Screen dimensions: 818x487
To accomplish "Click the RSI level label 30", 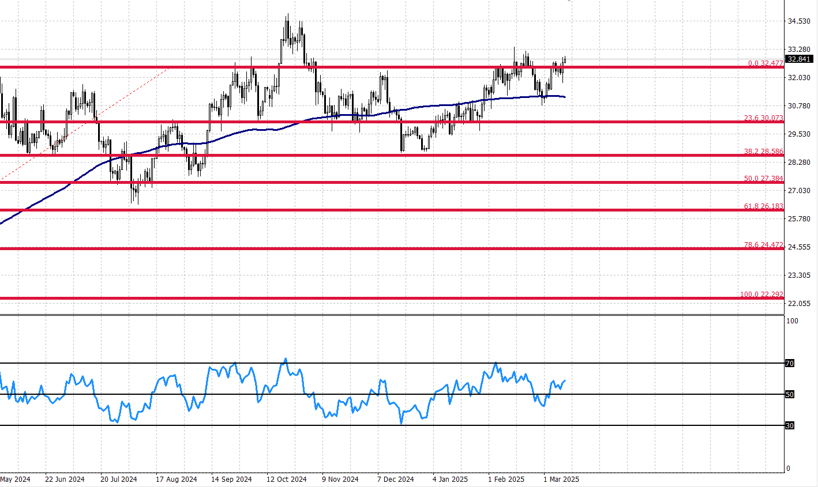I will tap(790, 426).
